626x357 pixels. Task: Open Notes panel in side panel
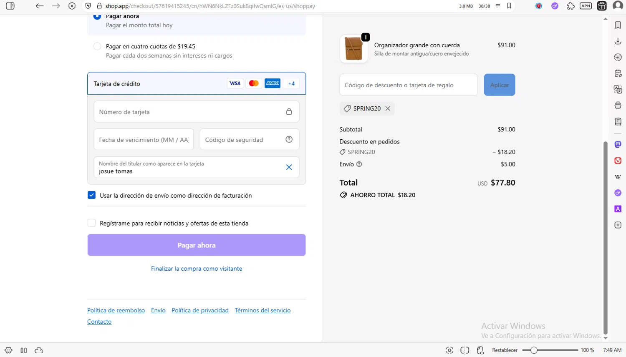tap(618, 73)
